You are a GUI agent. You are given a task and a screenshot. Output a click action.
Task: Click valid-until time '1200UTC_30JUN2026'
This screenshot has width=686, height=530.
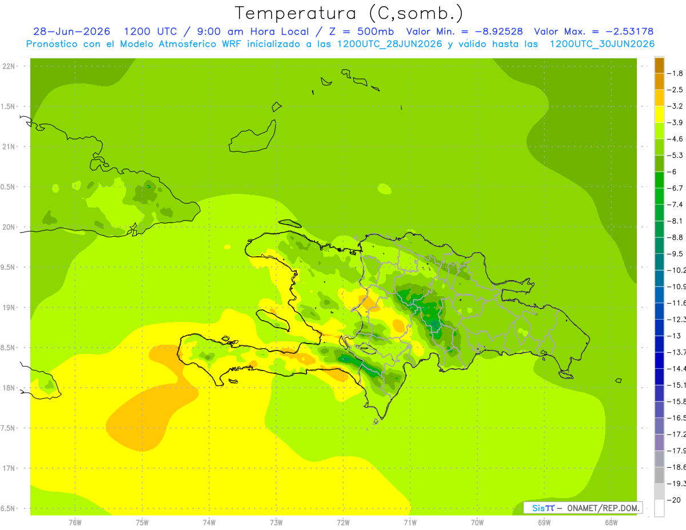pos(602,44)
